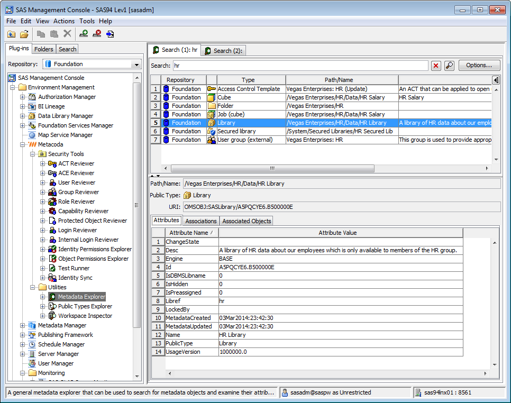Expand the Metadata Manager node

pyautogui.click(x=23, y=325)
